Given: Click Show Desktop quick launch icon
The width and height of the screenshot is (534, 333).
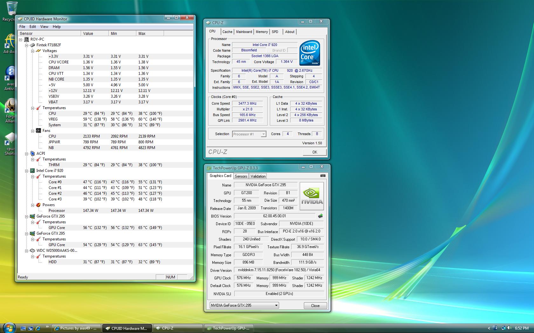Looking at the screenshot, I should click(x=23, y=328).
